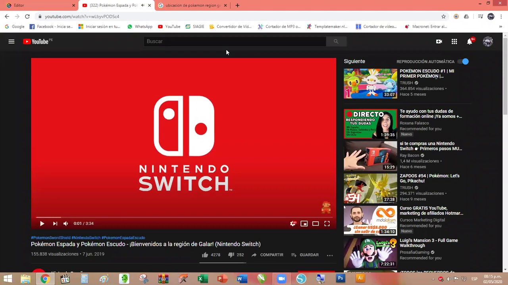Viewport: 508px width, 285px height.
Task: Seek on the video progress bar
Action: click(183, 217)
